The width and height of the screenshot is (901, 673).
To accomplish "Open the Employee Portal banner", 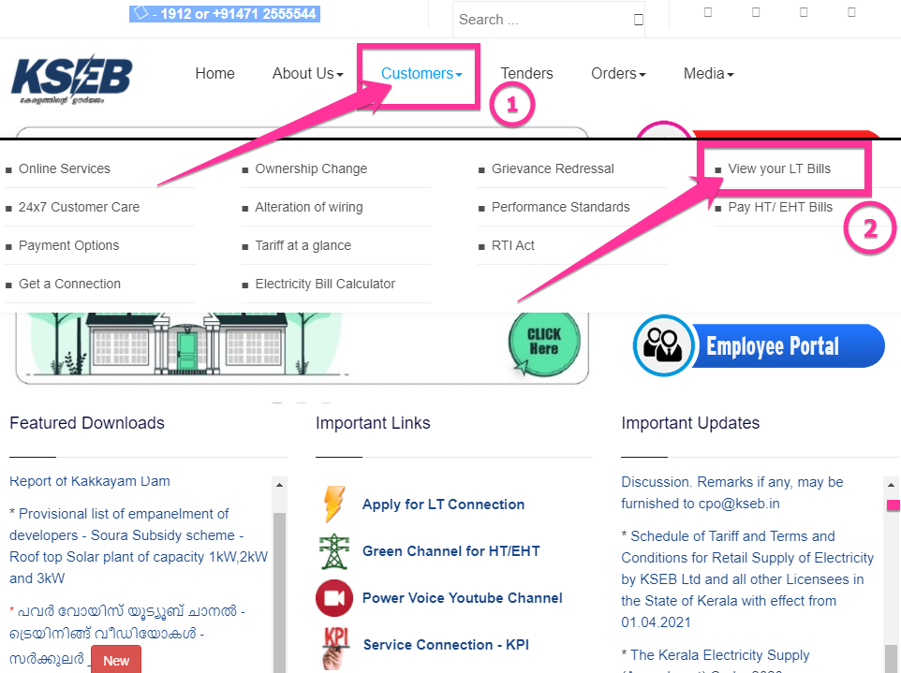I will [x=759, y=345].
